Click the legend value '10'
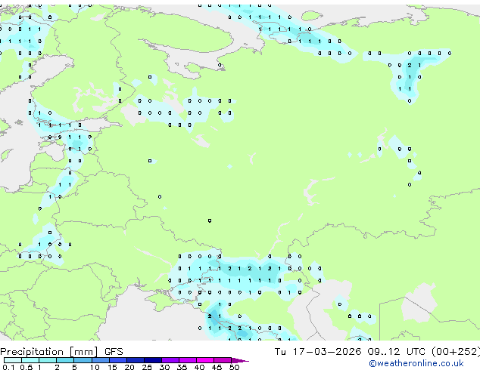This screenshot has height=370, width=480. coord(95,367)
